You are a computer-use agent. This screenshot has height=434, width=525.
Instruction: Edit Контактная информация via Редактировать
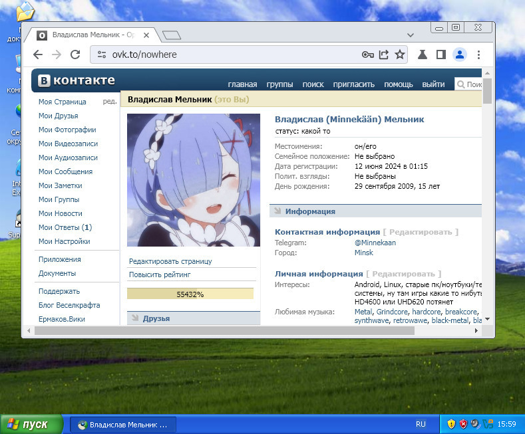tap(421, 232)
